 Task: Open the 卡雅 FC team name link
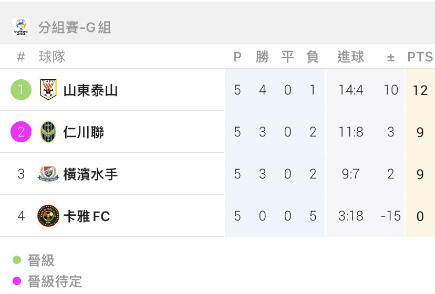(87, 216)
